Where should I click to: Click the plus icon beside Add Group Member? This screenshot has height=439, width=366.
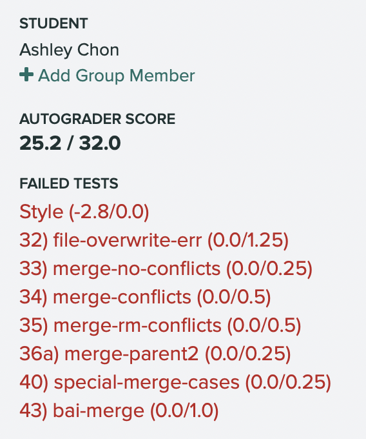(x=26, y=75)
